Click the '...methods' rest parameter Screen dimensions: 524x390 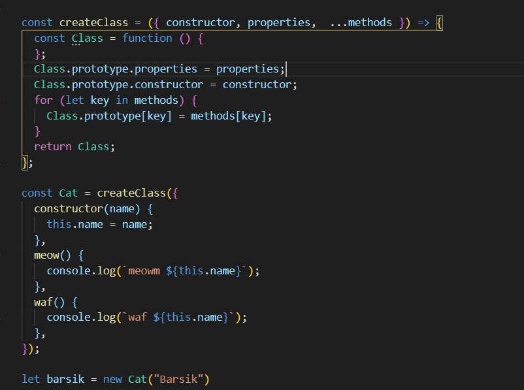tap(361, 22)
